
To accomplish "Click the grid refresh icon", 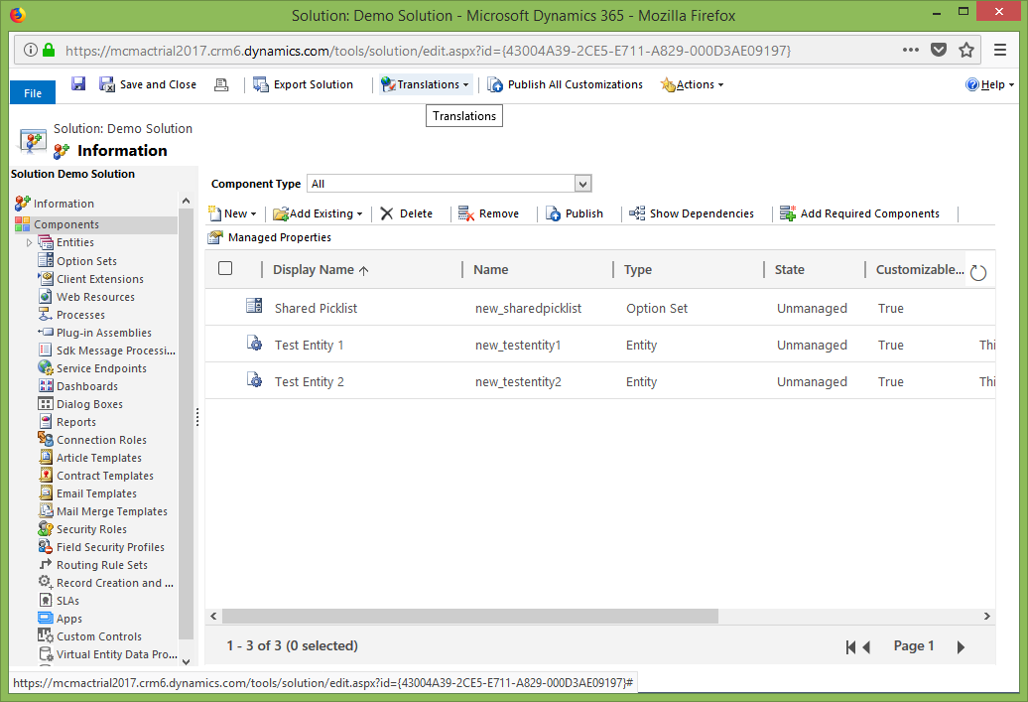I will (x=978, y=272).
